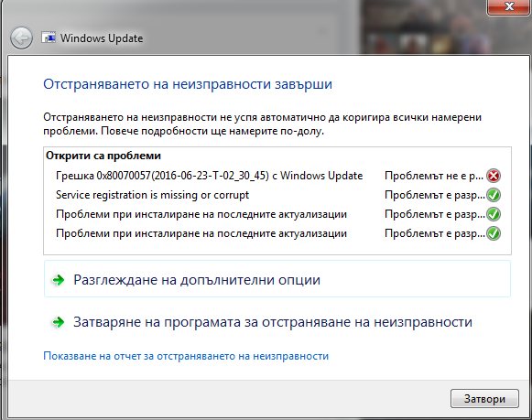Select the last Проблеми при инсталиране entry

tap(201, 233)
